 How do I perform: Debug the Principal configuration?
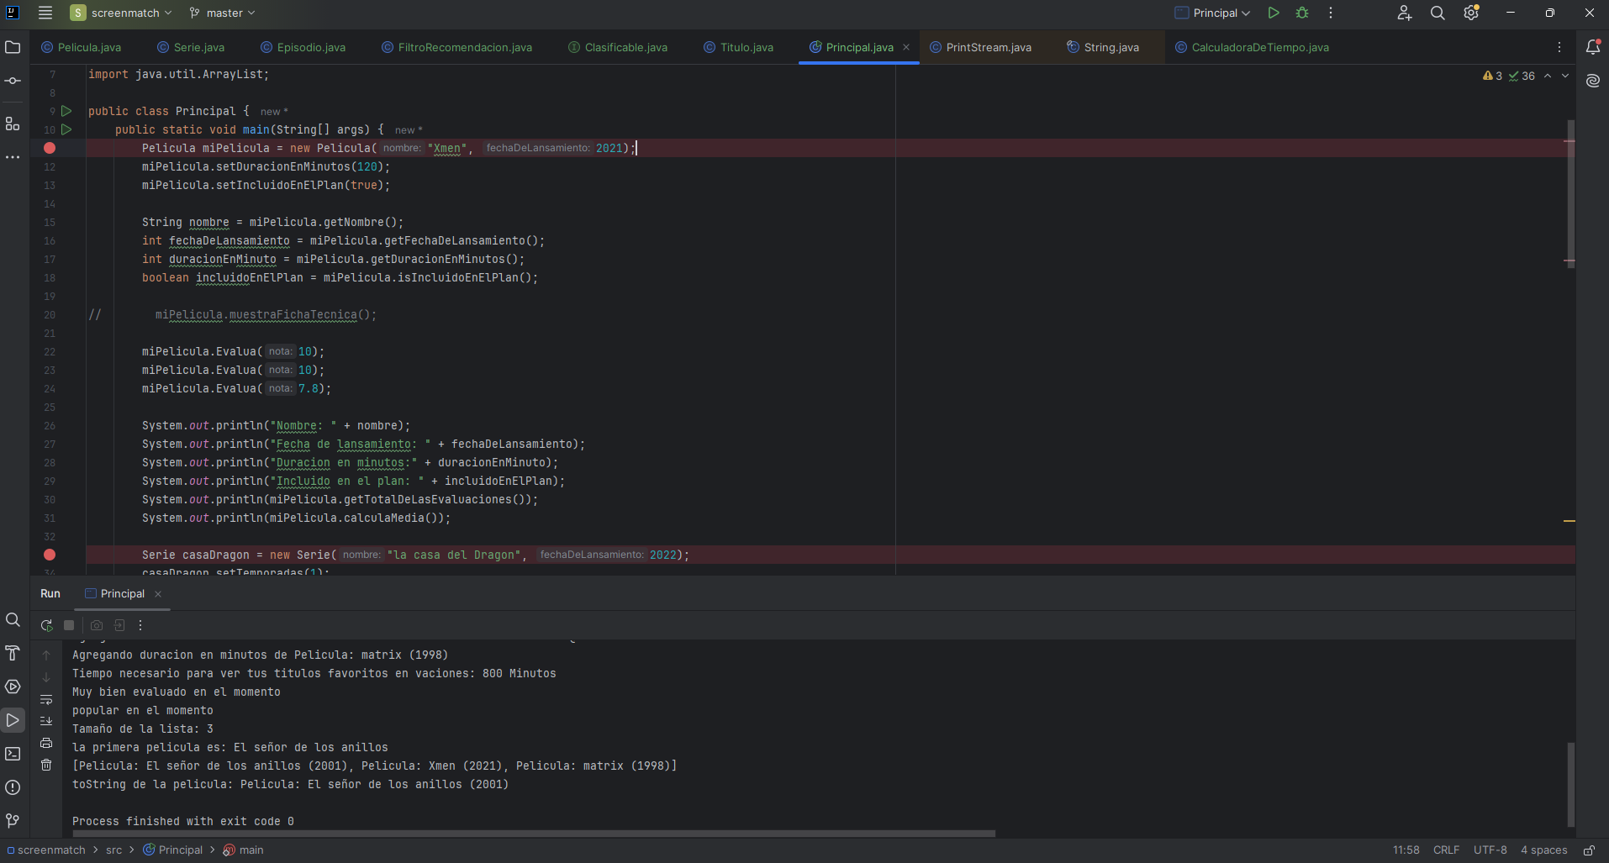coord(1302,13)
